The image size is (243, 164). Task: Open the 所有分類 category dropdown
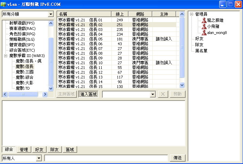tap(51, 14)
